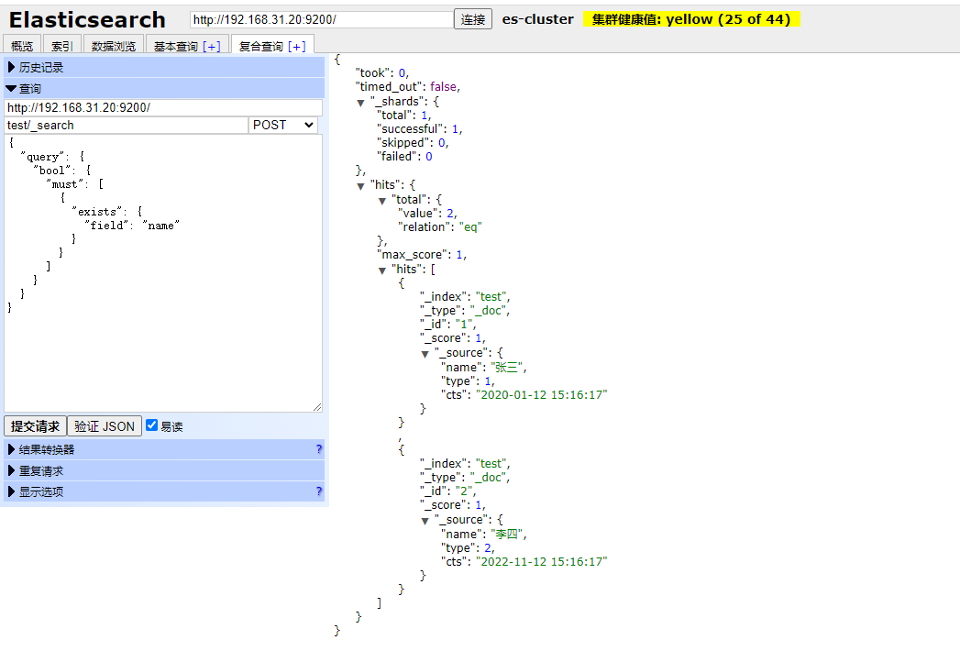960x662 pixels.
Task: Click the "_id": "2" line
Action: [x=447, y=491]
